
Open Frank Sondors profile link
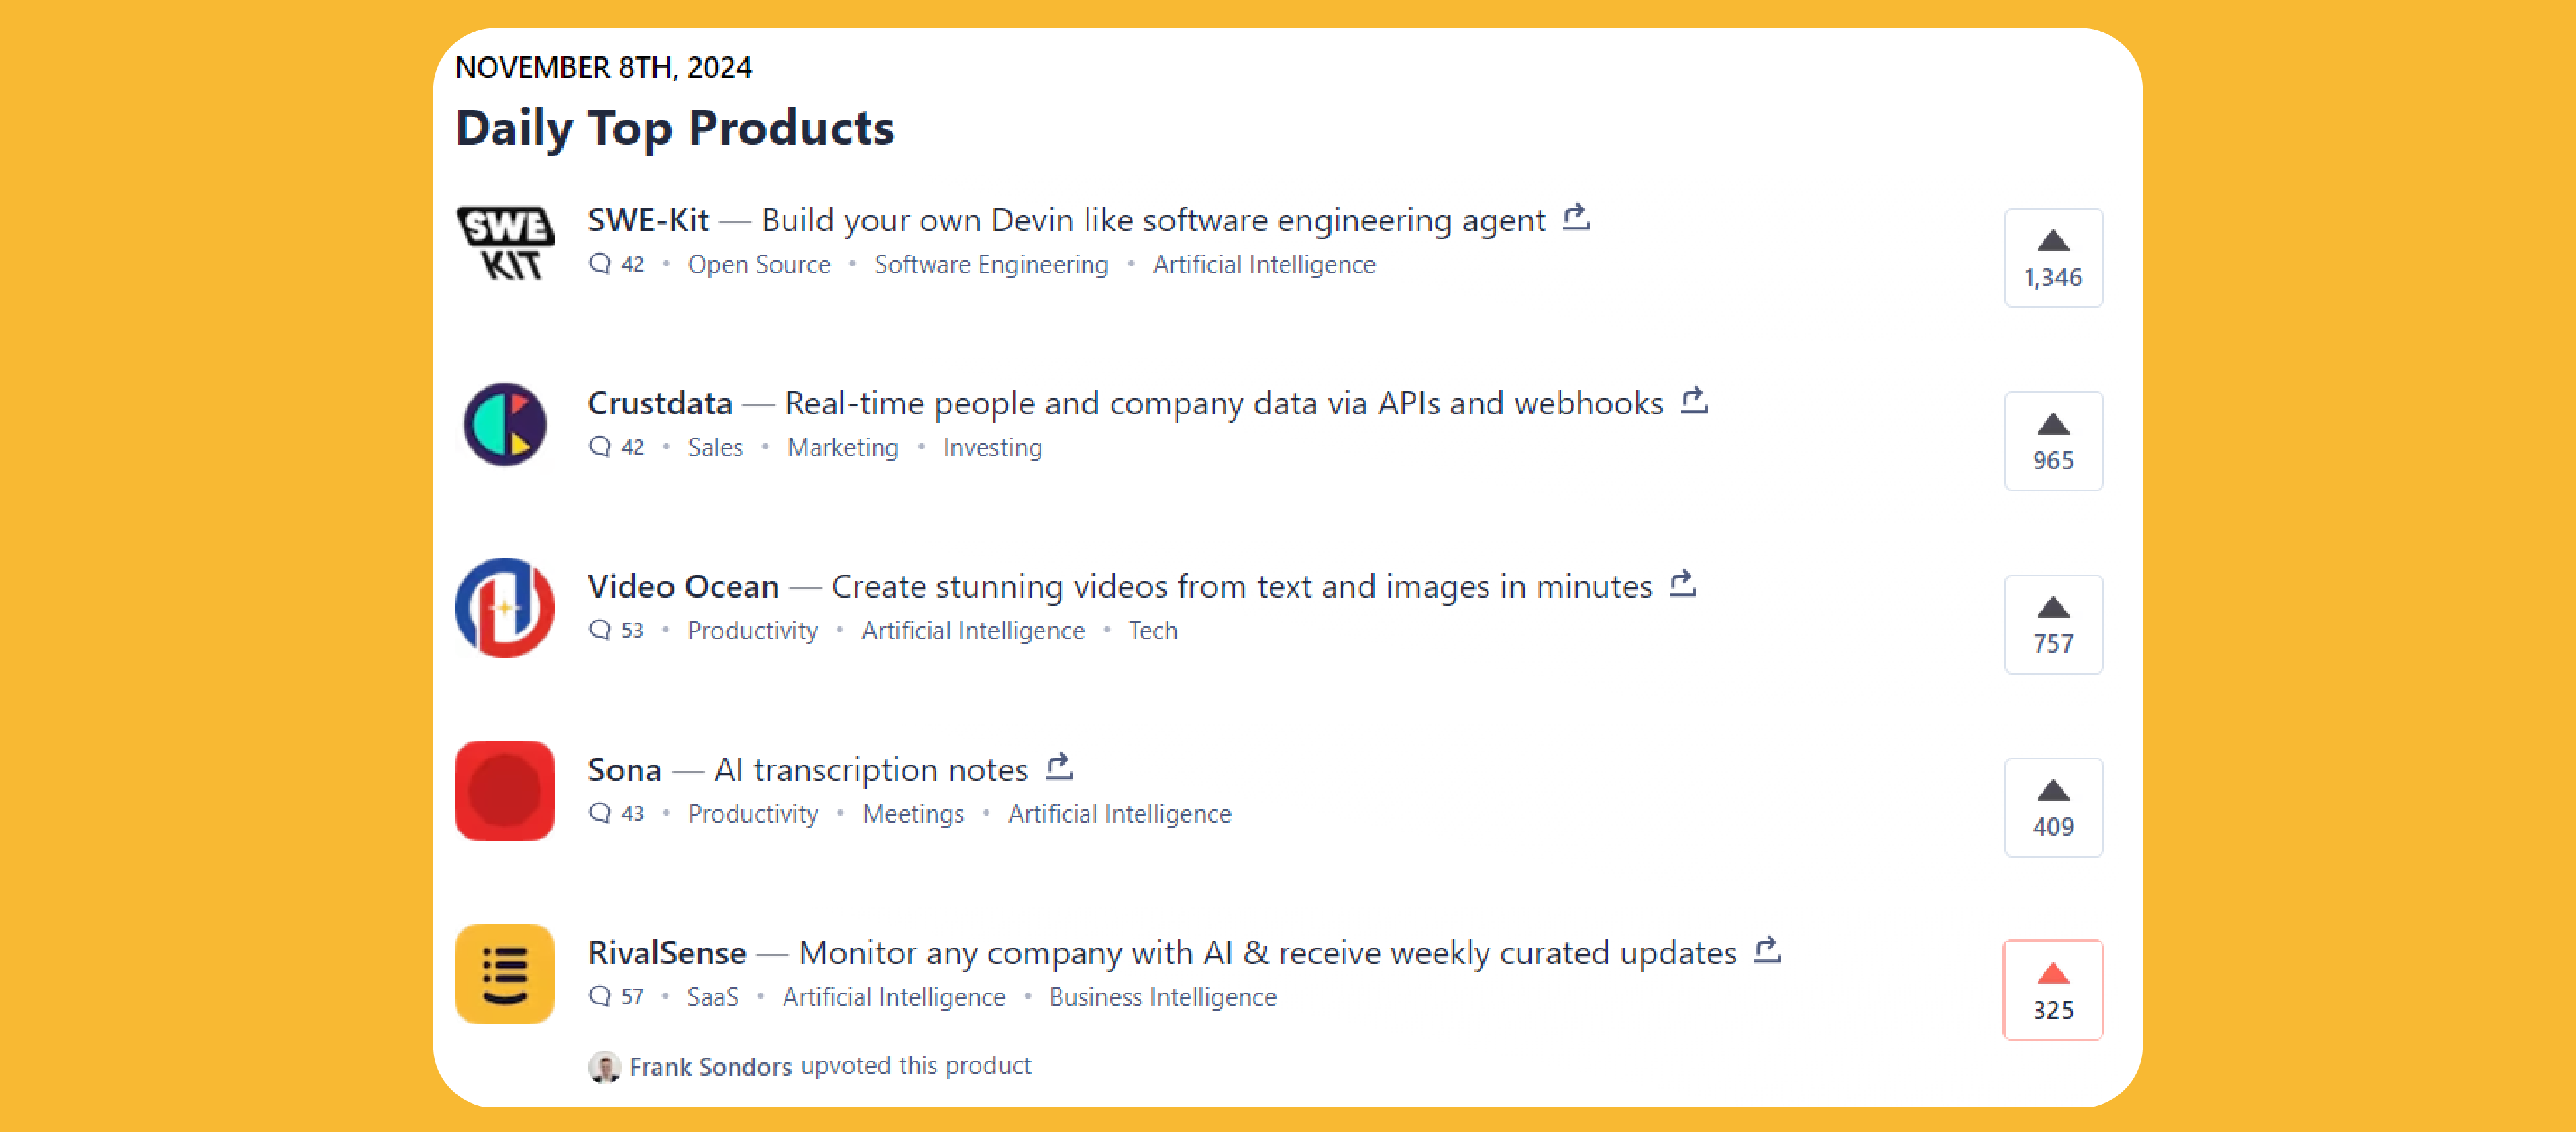(710, 1067)
